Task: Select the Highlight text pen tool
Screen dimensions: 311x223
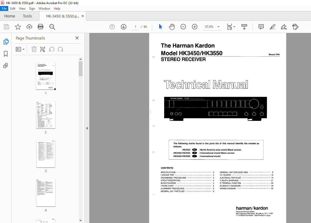Action: click(273, 27)
